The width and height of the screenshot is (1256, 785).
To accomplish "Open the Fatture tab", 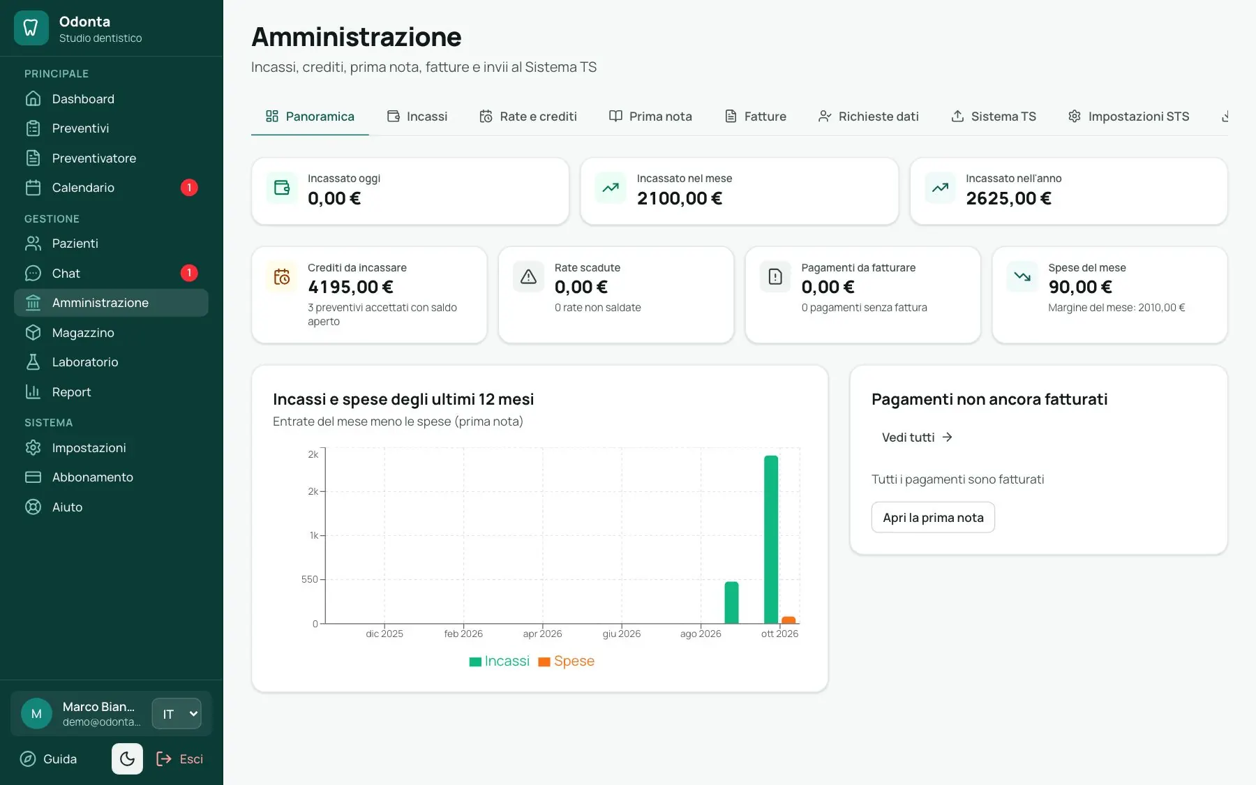I will pos(756,117).
